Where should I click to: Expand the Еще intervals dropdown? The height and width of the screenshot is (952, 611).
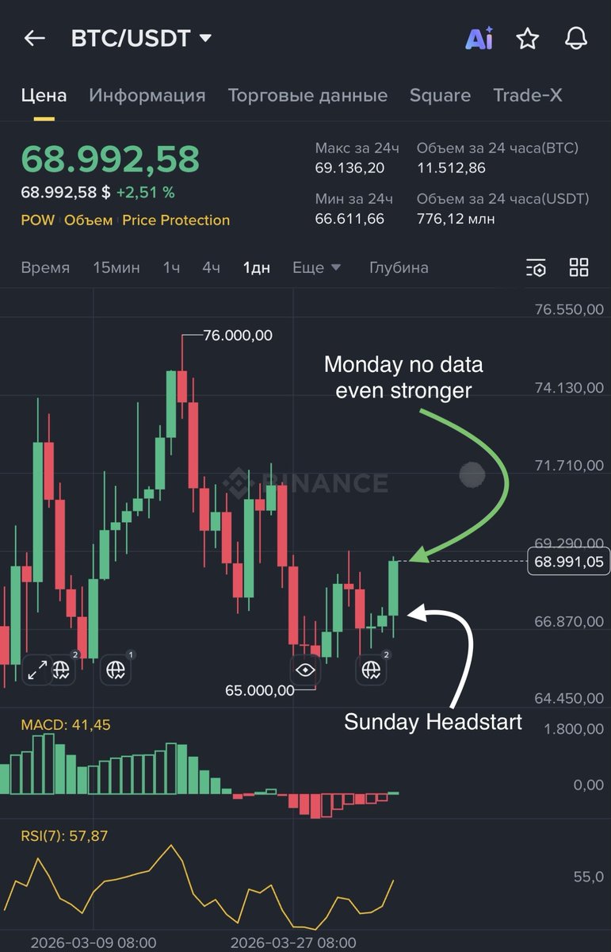tap(316, 267)
